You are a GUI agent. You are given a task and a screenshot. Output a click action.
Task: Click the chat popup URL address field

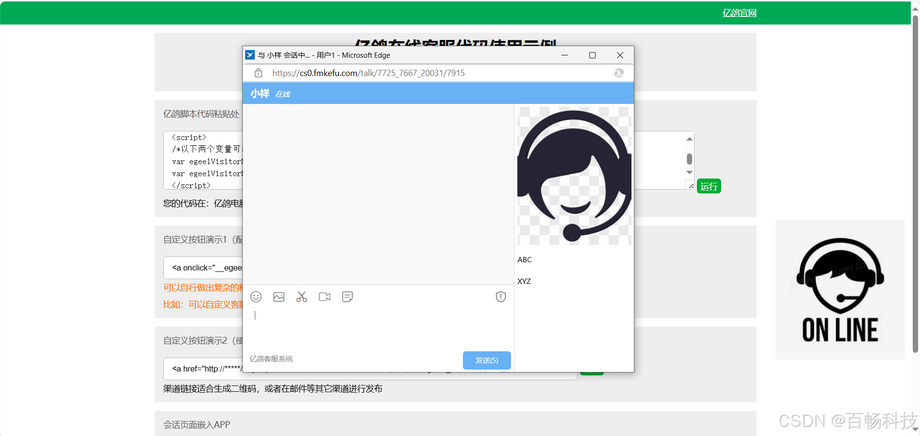click(x=368, y=73)
